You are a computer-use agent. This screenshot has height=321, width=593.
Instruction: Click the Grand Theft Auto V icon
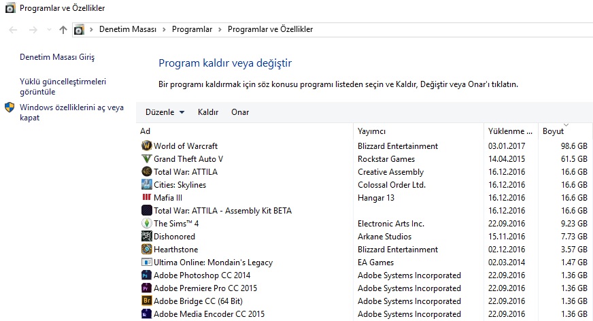(146, 158)
